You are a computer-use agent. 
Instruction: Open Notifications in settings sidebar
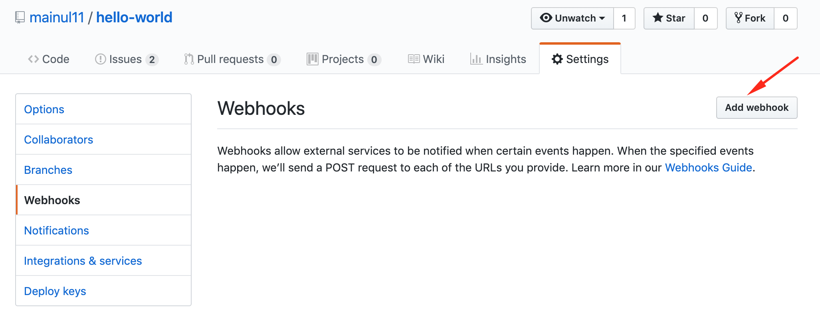click(x=103, y=230)
